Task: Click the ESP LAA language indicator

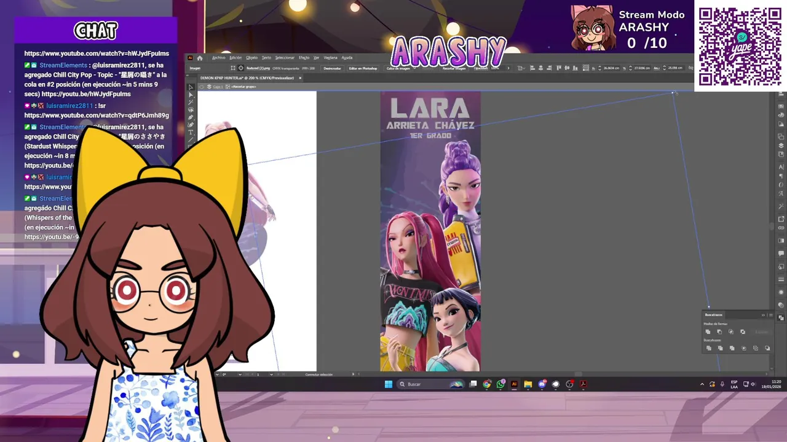Action: coord(734,384)
